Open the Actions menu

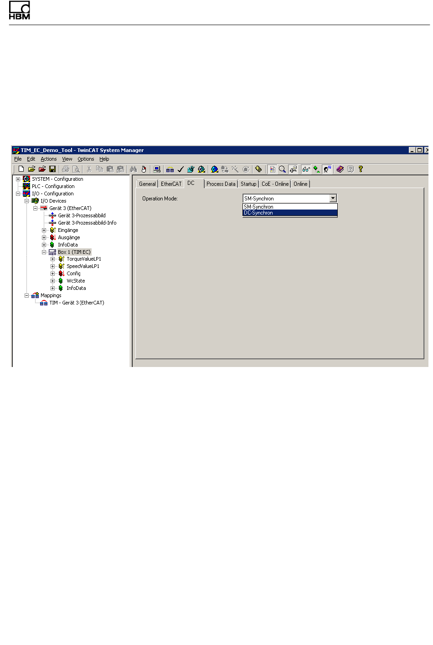click(x=49, y=159)
